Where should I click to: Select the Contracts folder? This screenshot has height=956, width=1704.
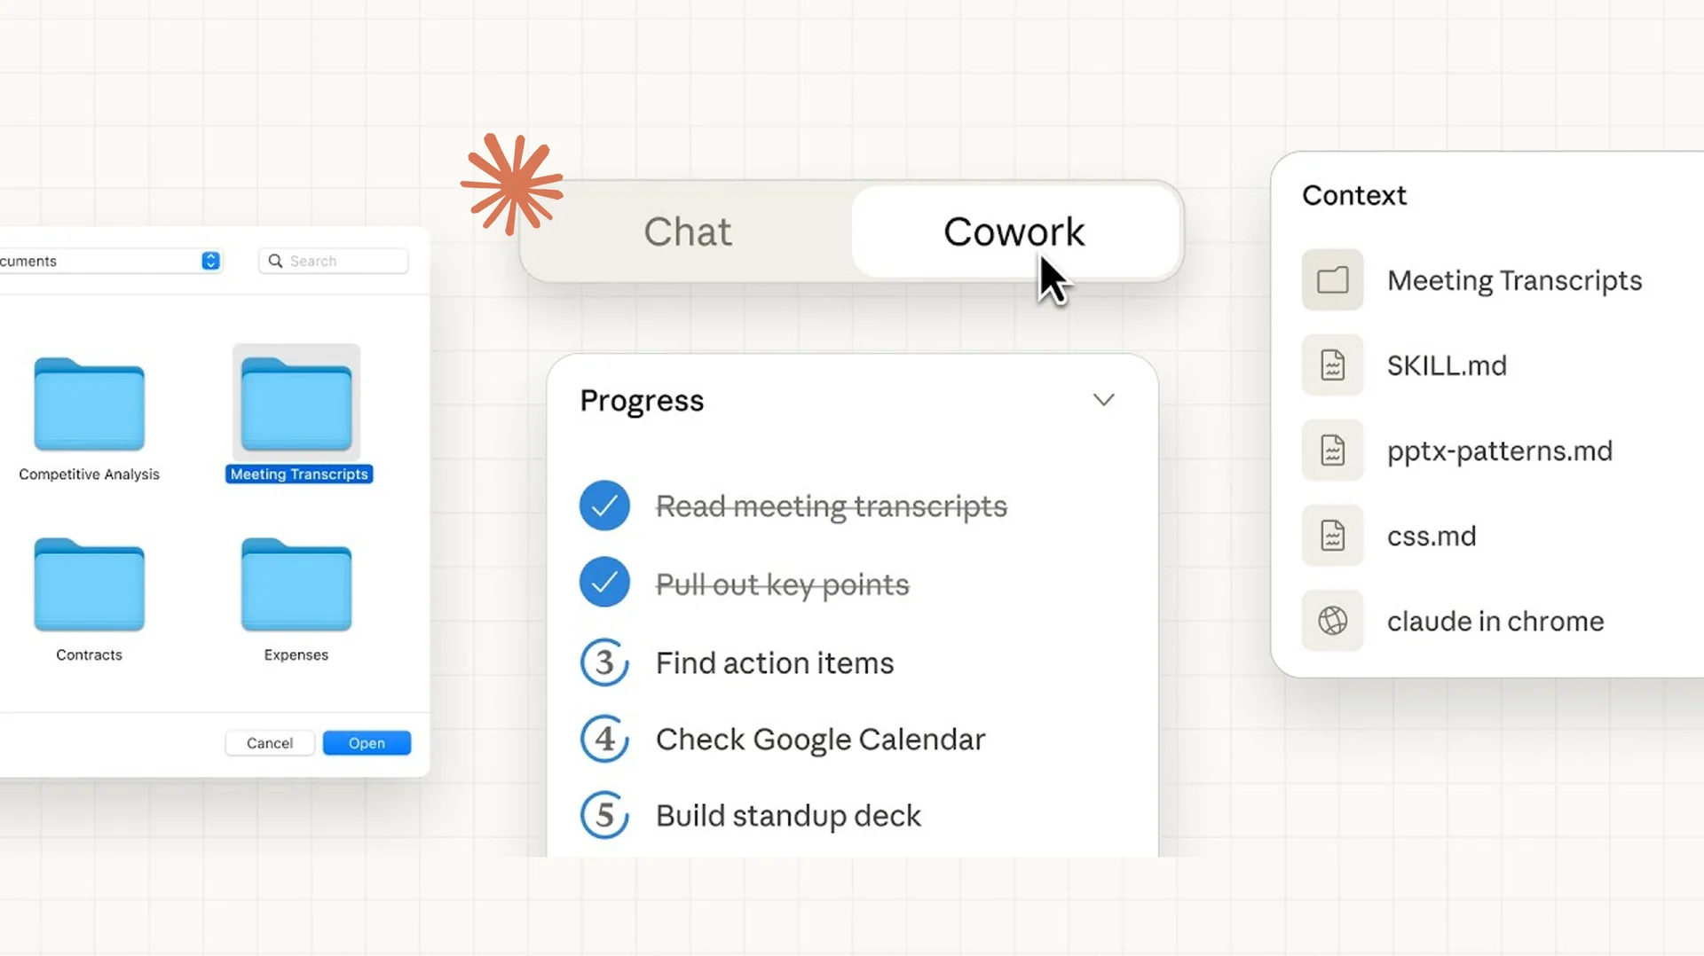[x=89, y=586]
